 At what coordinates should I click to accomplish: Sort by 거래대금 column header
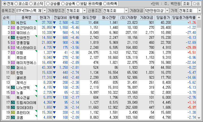tap(146, 17)
